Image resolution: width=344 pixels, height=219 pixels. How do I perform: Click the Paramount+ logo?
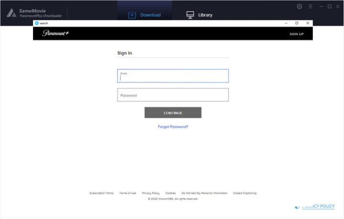point(55,33)
